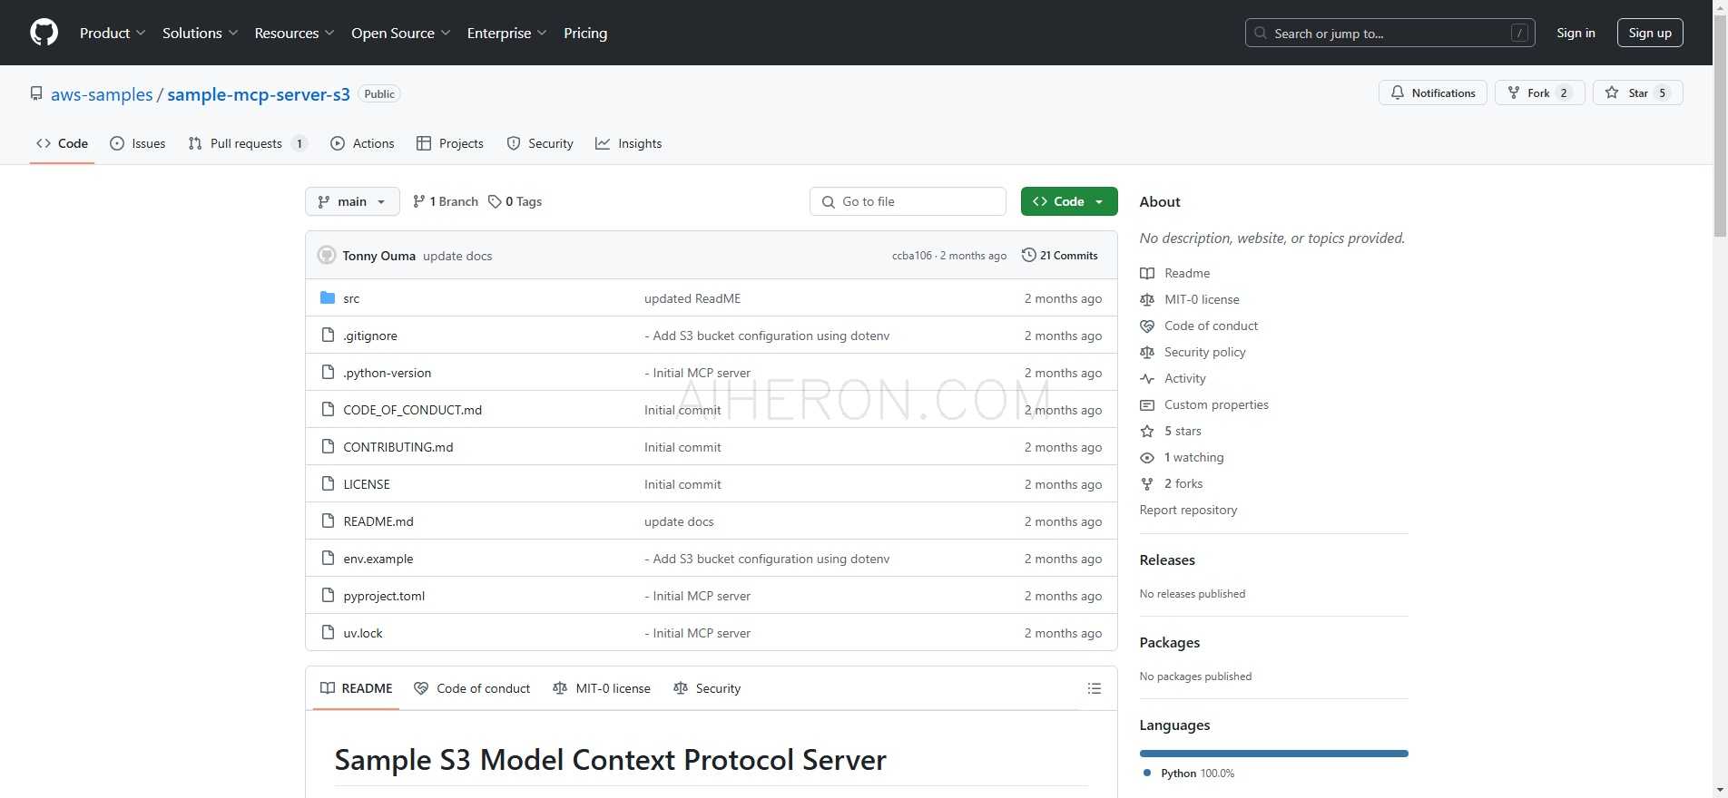Select the MIT-0 license tab
This screenshot has height=798, width=1728.
click(x=602, y=688)
